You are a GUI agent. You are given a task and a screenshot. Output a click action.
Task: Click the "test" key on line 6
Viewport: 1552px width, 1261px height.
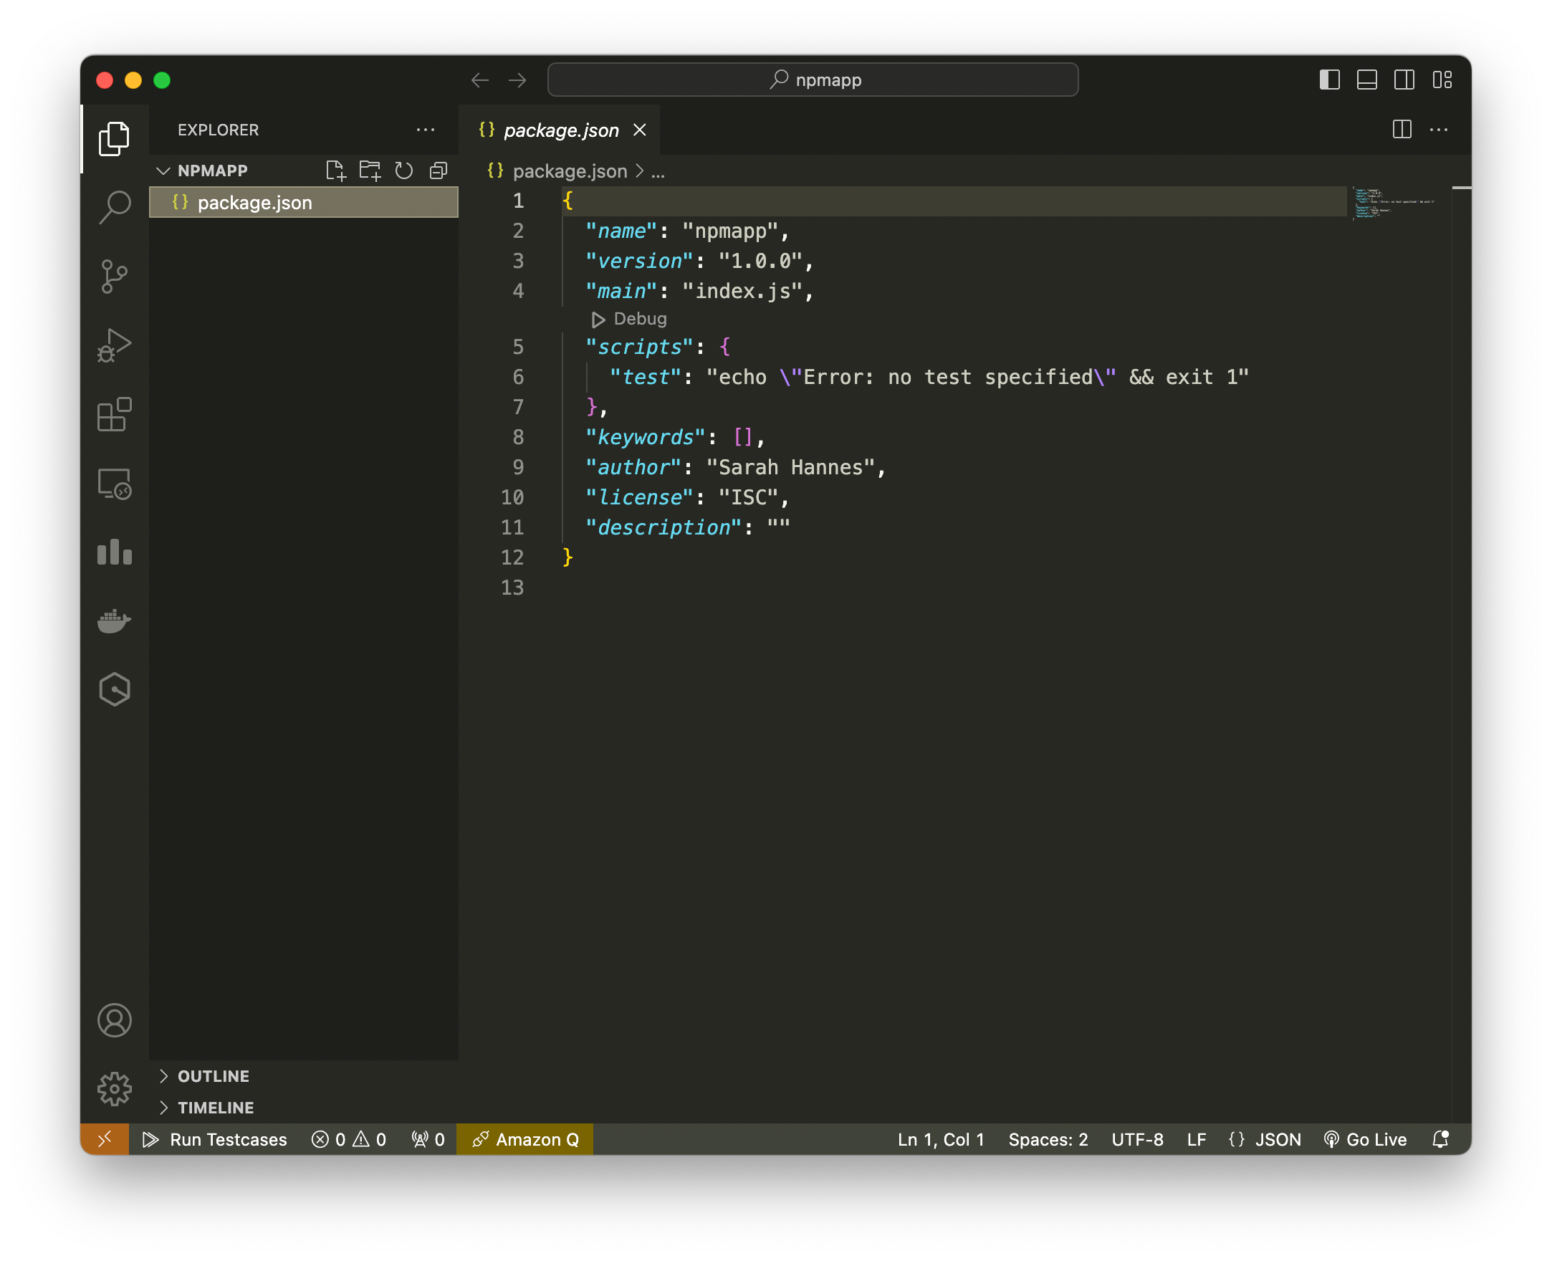(x=646, y=377)
